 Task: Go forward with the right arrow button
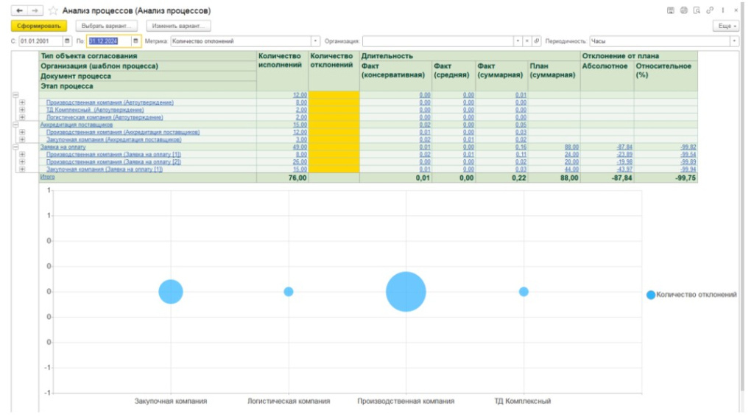tap(35, 10)
